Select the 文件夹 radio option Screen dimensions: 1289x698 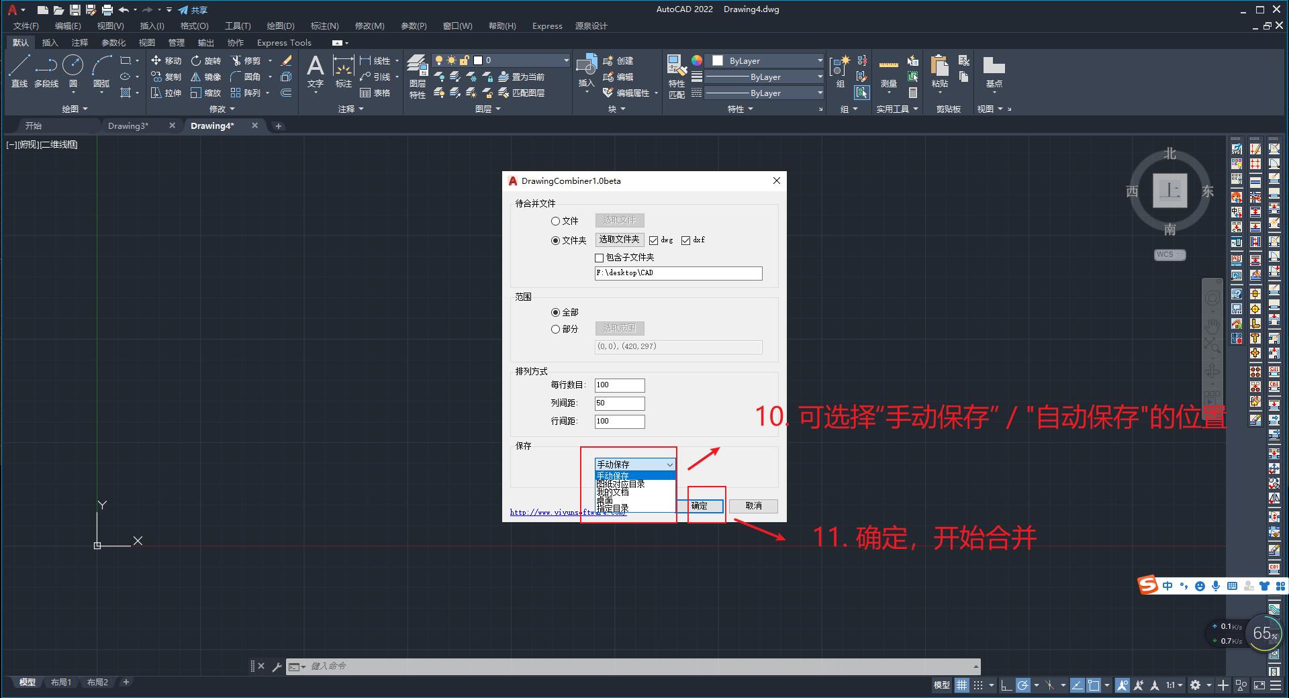pos(555,240)
